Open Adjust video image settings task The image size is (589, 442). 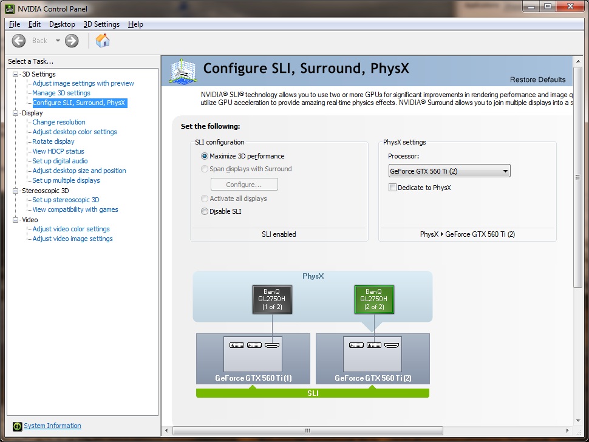[x=72, y=239]
